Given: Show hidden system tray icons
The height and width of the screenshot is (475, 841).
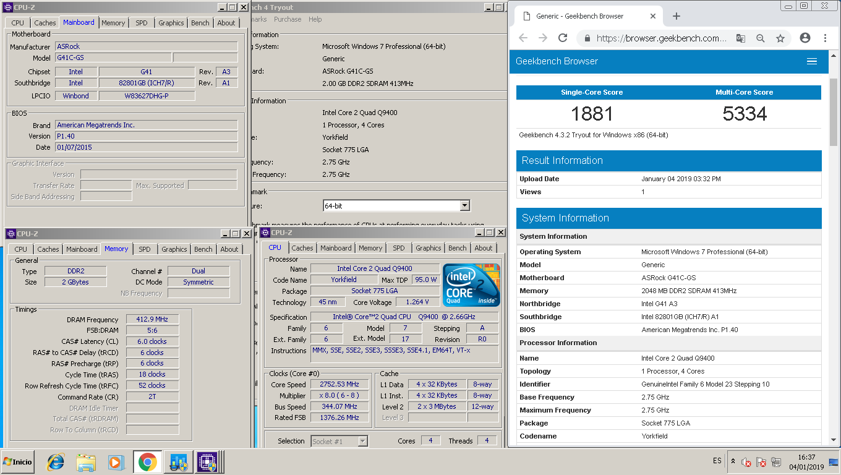Looking at the screenshot, I should tap(733, 461).
